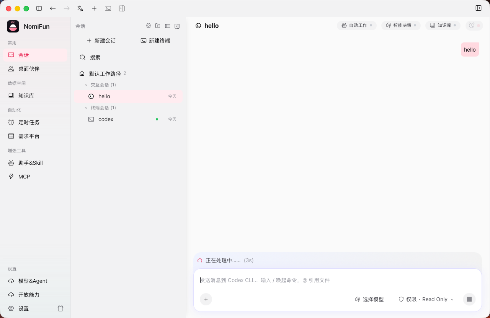The height and width of the screenshot is (318, 490).
Task: Toggle 智能决策 mode
Action: (401, 25)
